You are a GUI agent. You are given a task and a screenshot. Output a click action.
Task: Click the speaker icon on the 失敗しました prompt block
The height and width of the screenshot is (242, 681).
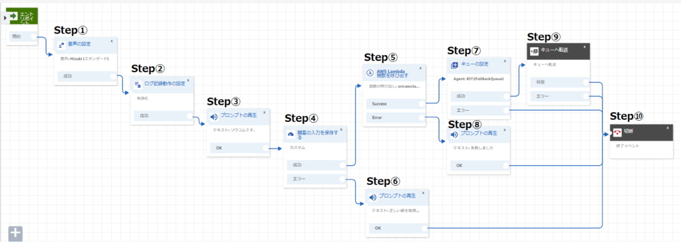point(454,135)
